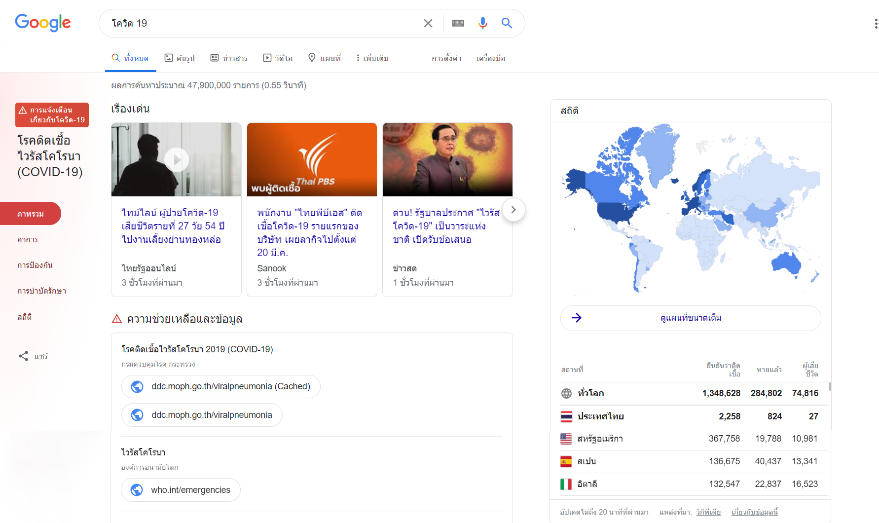This screenshot has height=523, width=879.
Task: Click the Google logo
Action: coord(43,23)
